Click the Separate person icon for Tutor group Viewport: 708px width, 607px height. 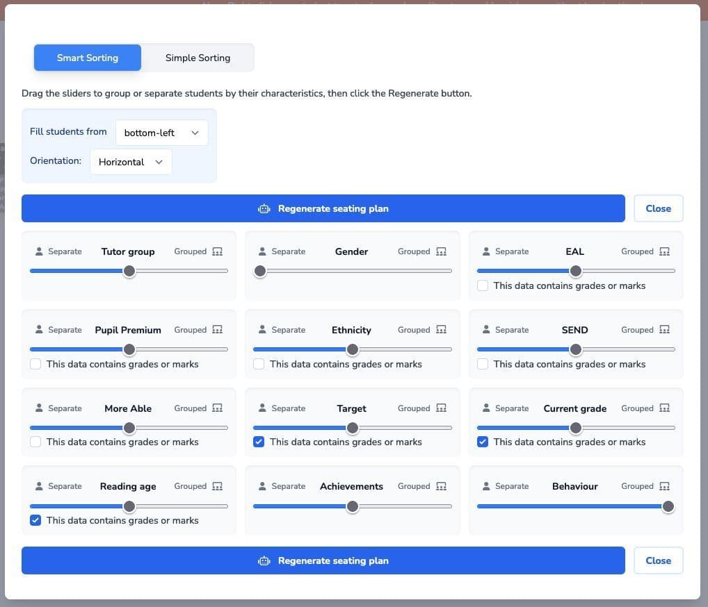coord(39,251)
